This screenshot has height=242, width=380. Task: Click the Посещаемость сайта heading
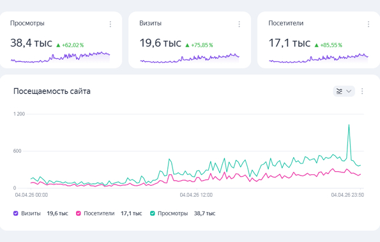pyautogui.click(x=52, y=91)
